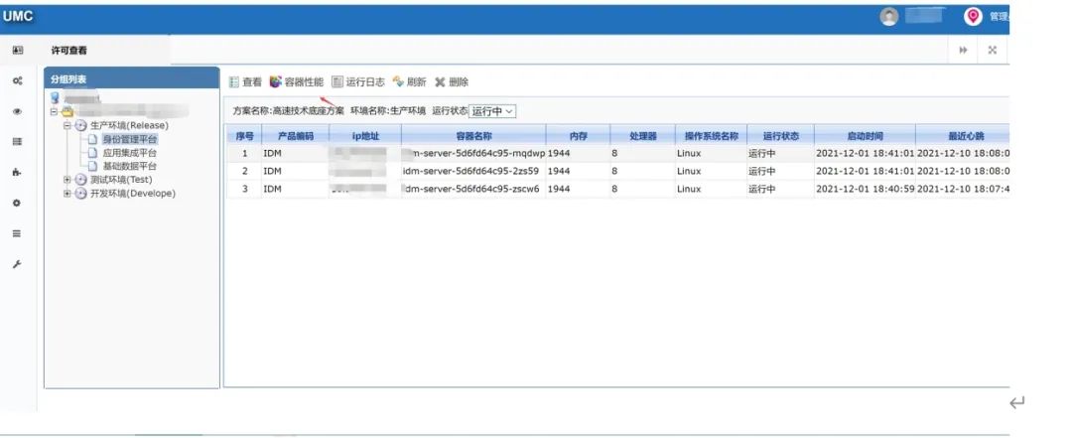Sort by 操作系统名称 column header

(x=711, y=136)
